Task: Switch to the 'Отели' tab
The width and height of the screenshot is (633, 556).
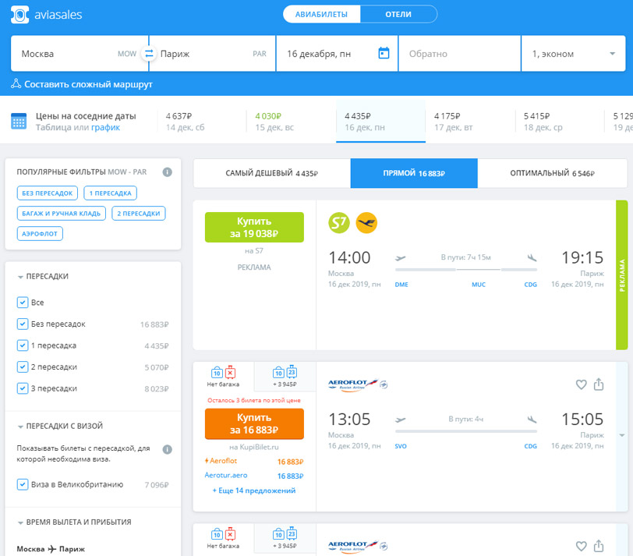Action: click(398, 14)
